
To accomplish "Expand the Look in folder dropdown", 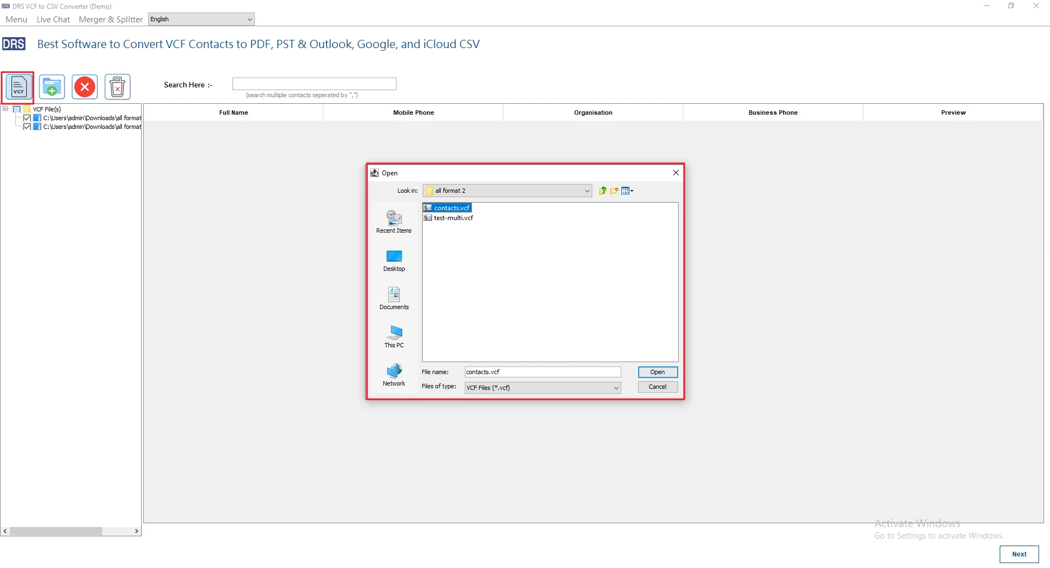I will (x=587, y=191).
